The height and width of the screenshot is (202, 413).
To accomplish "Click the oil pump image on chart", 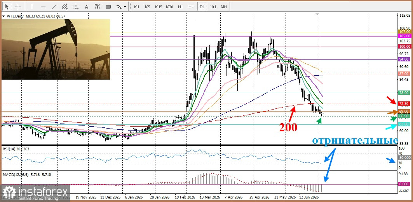I will [56, 49].
